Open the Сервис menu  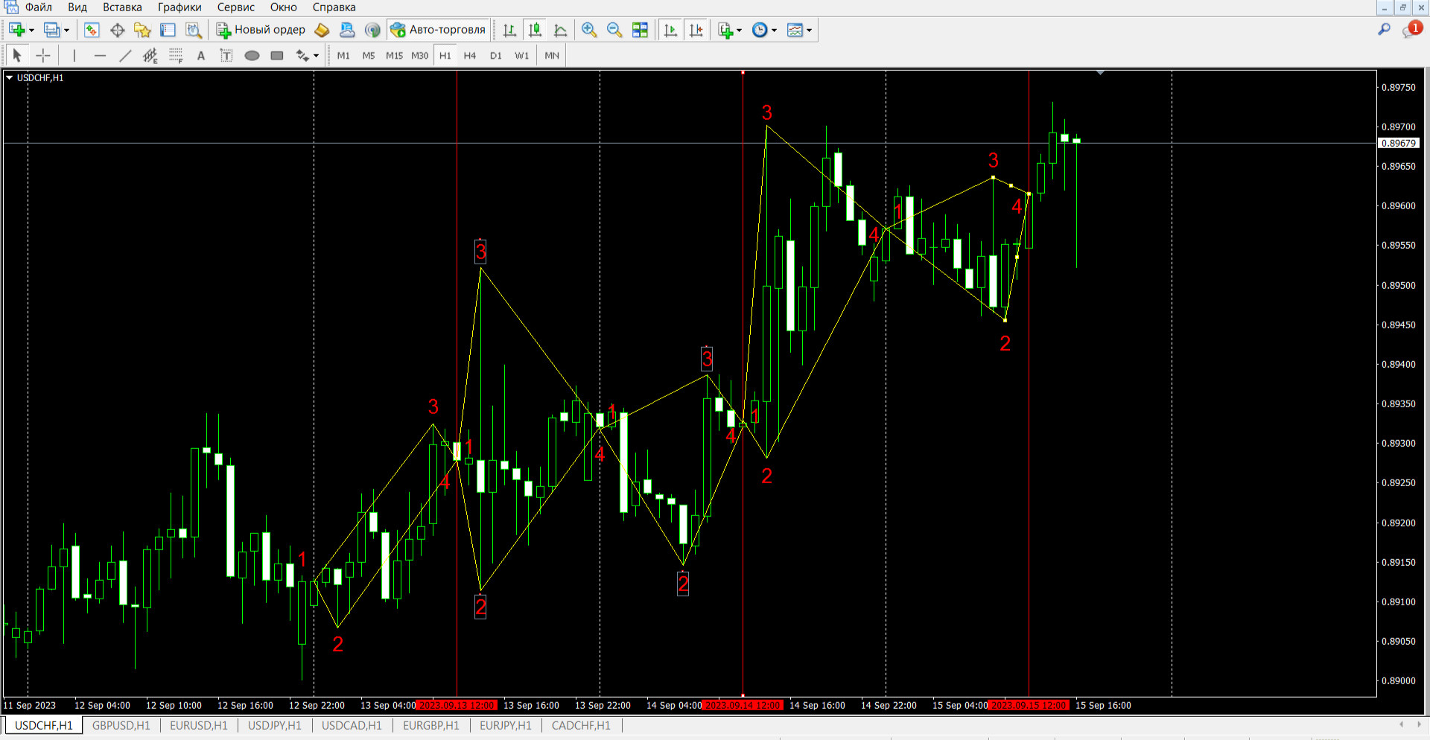point(236,7)
